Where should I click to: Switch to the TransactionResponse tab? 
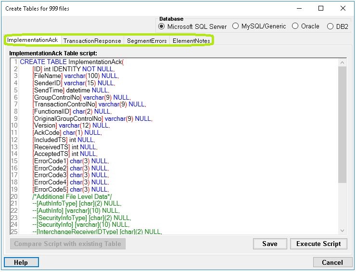pos(92,40)
